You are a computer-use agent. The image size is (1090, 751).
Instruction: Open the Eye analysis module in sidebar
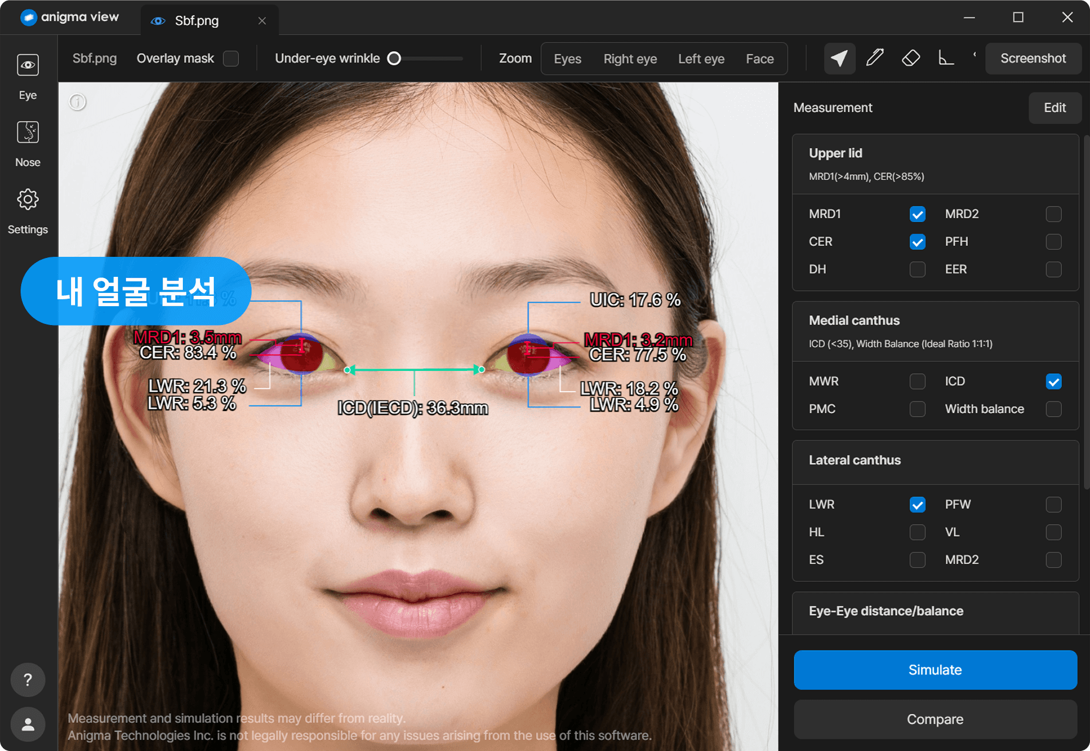[28, 77]
